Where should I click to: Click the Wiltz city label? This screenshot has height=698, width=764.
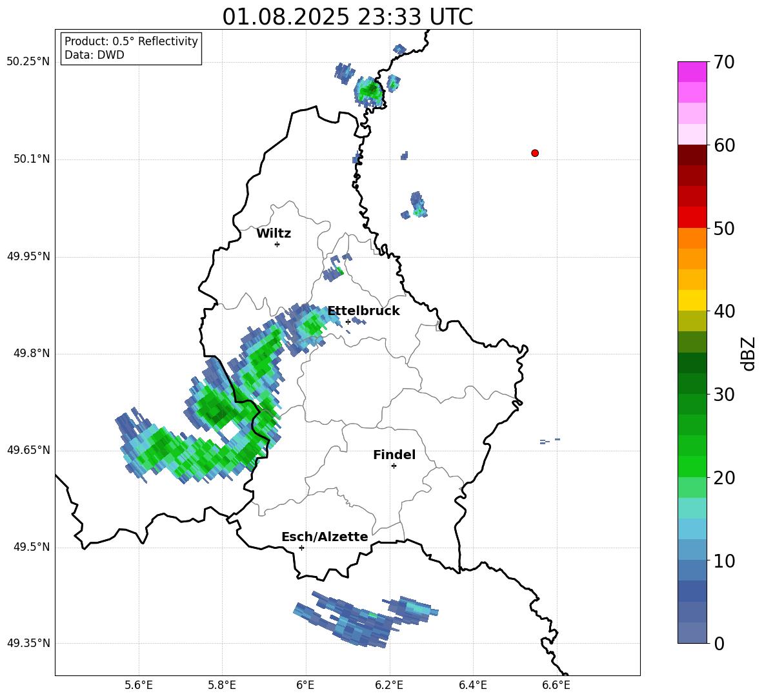click(274, 234)
